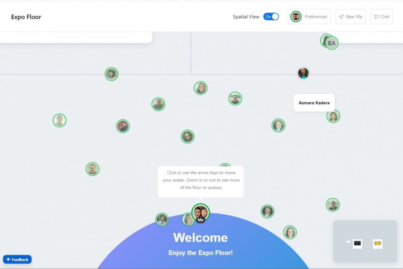Click the Asmara Kadera name tooltip
Screen dimensions: 403x269
[x=314, y=103]
